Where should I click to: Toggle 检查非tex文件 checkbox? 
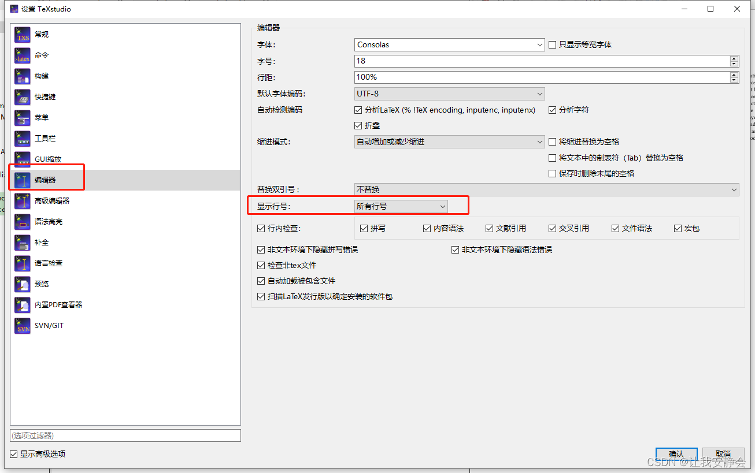pyautogui.click(x=261, y=265)
